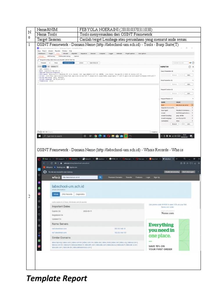223x297 pixels.
Task: Collapse Query Parameters section in Inspector
Action: pyautogui.click(x=193, y=71)
